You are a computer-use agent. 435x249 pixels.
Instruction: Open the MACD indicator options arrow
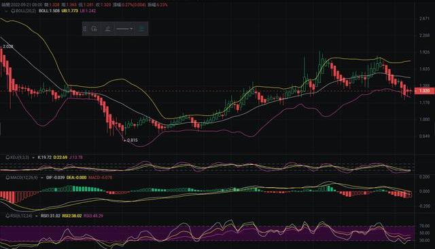(42, 178)
